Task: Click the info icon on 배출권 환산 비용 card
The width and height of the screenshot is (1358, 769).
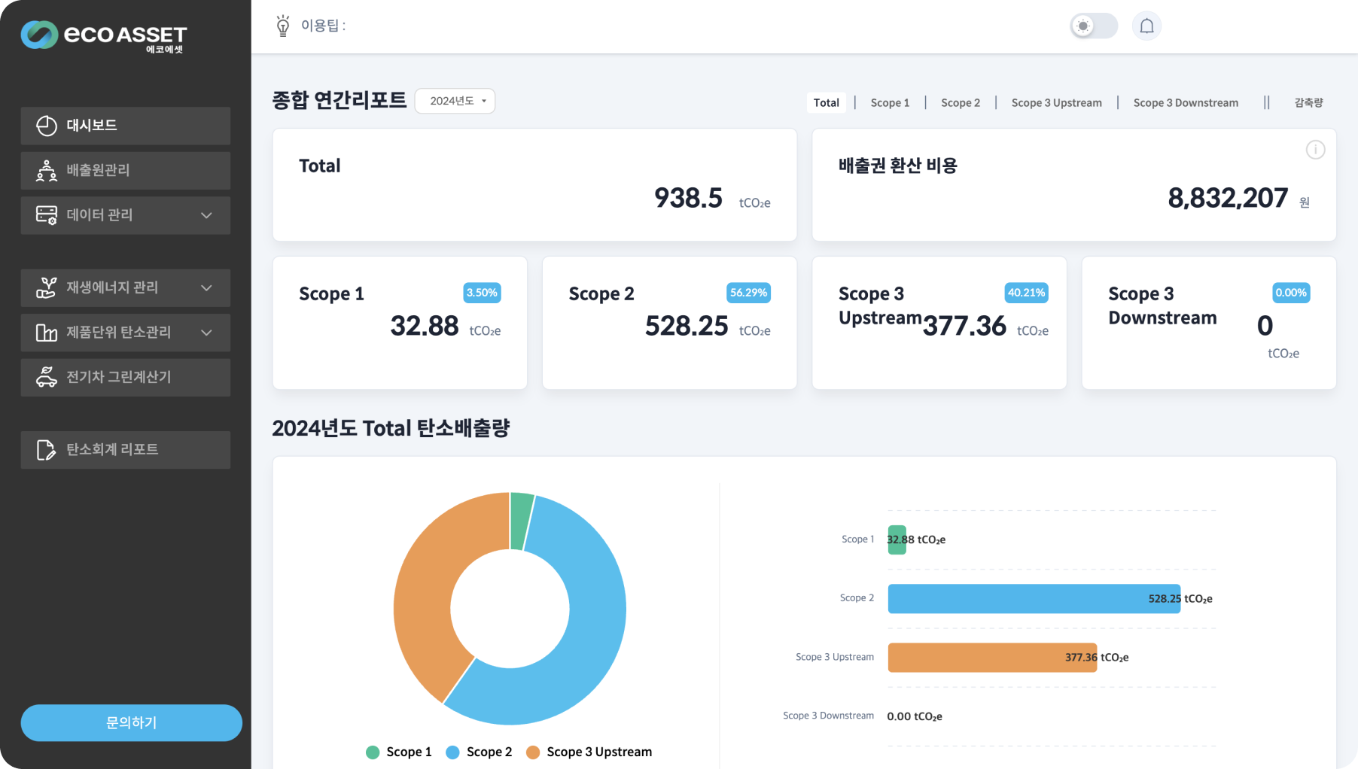Action: 1315,150
